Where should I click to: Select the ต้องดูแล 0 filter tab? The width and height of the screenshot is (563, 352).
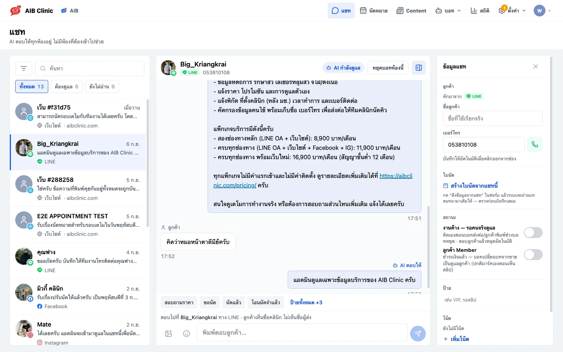click(x=66, y=86)
